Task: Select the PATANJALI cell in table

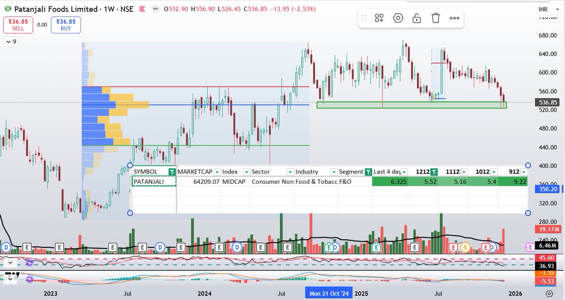Action: pos(154,181)
